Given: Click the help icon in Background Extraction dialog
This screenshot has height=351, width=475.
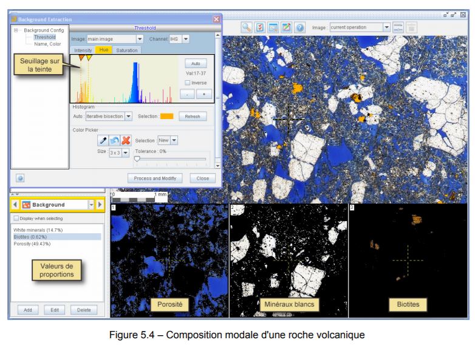Looking at the screenshot, I should 20,178.
